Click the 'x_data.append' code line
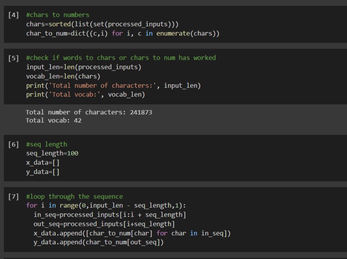Image resolution: width=347 pixels, height=259 pixels. pyautogui.click(x=132, y=233)
